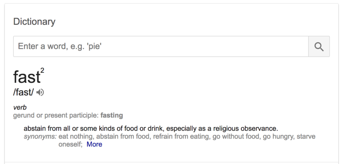Screen dimensions: 342x164
Task: Click the bold word 'fasting'
Action: tap(112, 115)
